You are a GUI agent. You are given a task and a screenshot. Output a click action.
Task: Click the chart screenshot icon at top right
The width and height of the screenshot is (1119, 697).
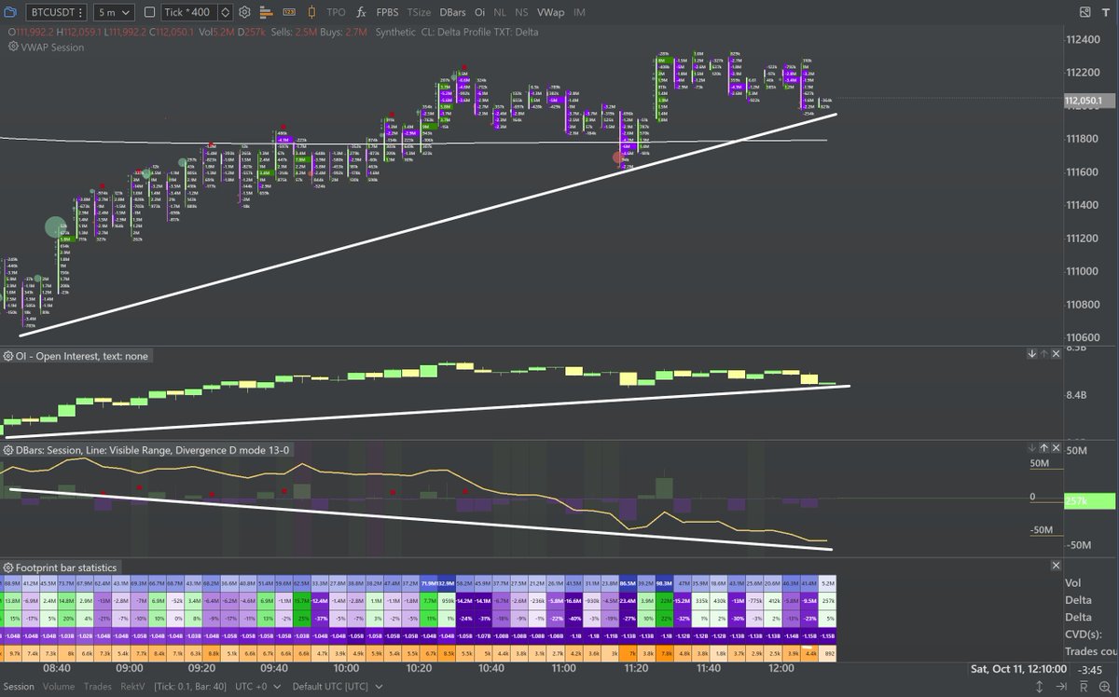coord(1084,13)
